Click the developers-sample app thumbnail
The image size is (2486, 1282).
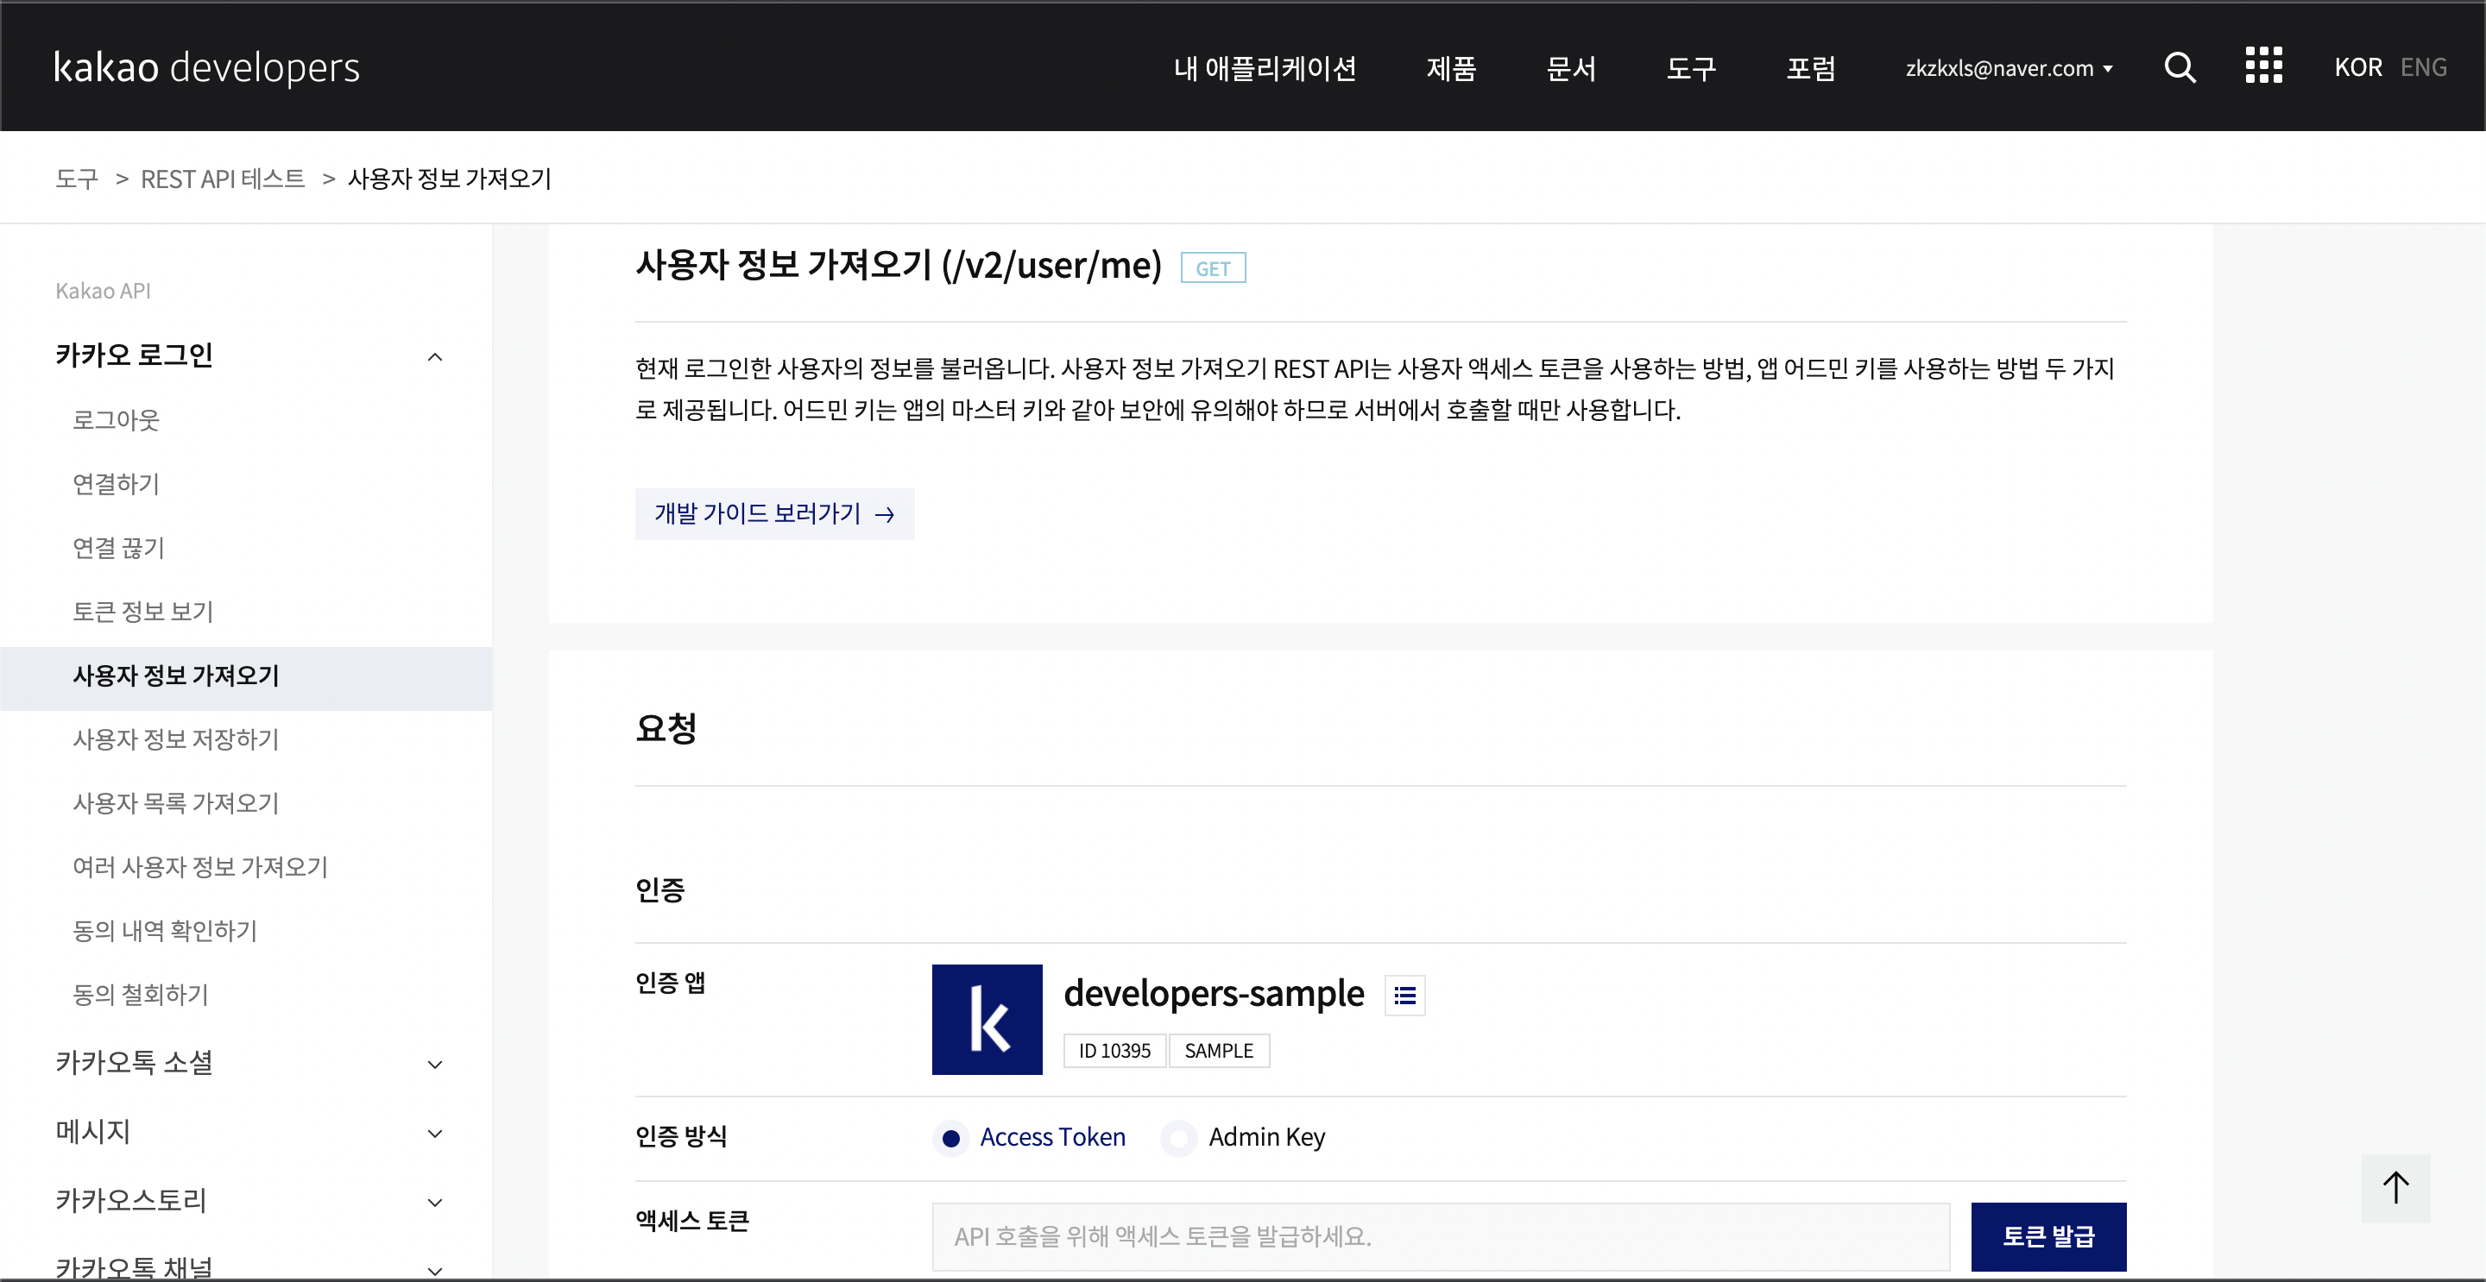pyautogui.click(x=987, y=1020)
